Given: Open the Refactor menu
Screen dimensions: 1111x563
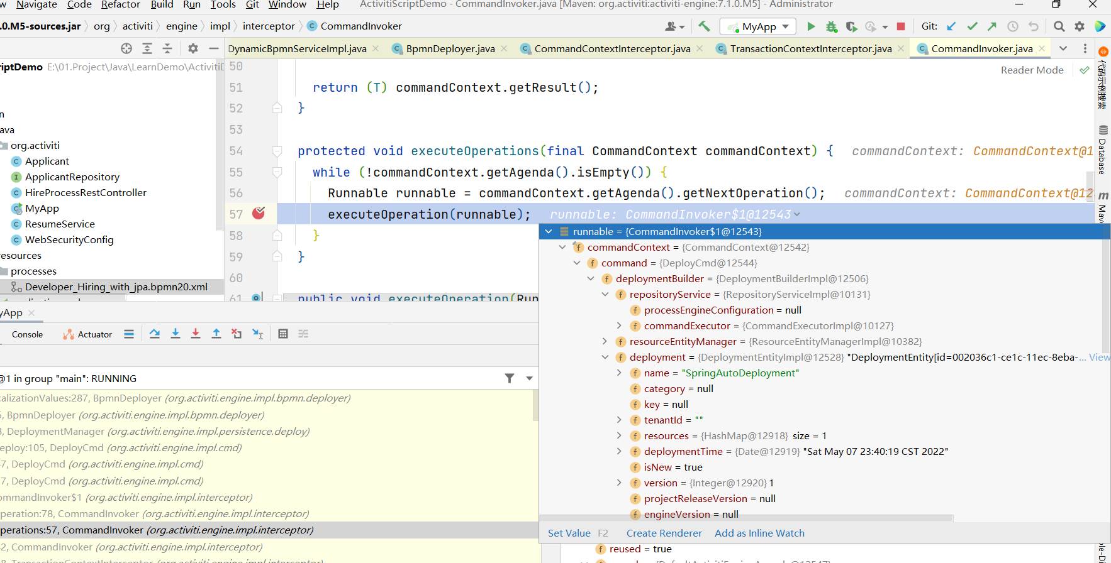Looking at the screenshot, I should coord(121,4).
